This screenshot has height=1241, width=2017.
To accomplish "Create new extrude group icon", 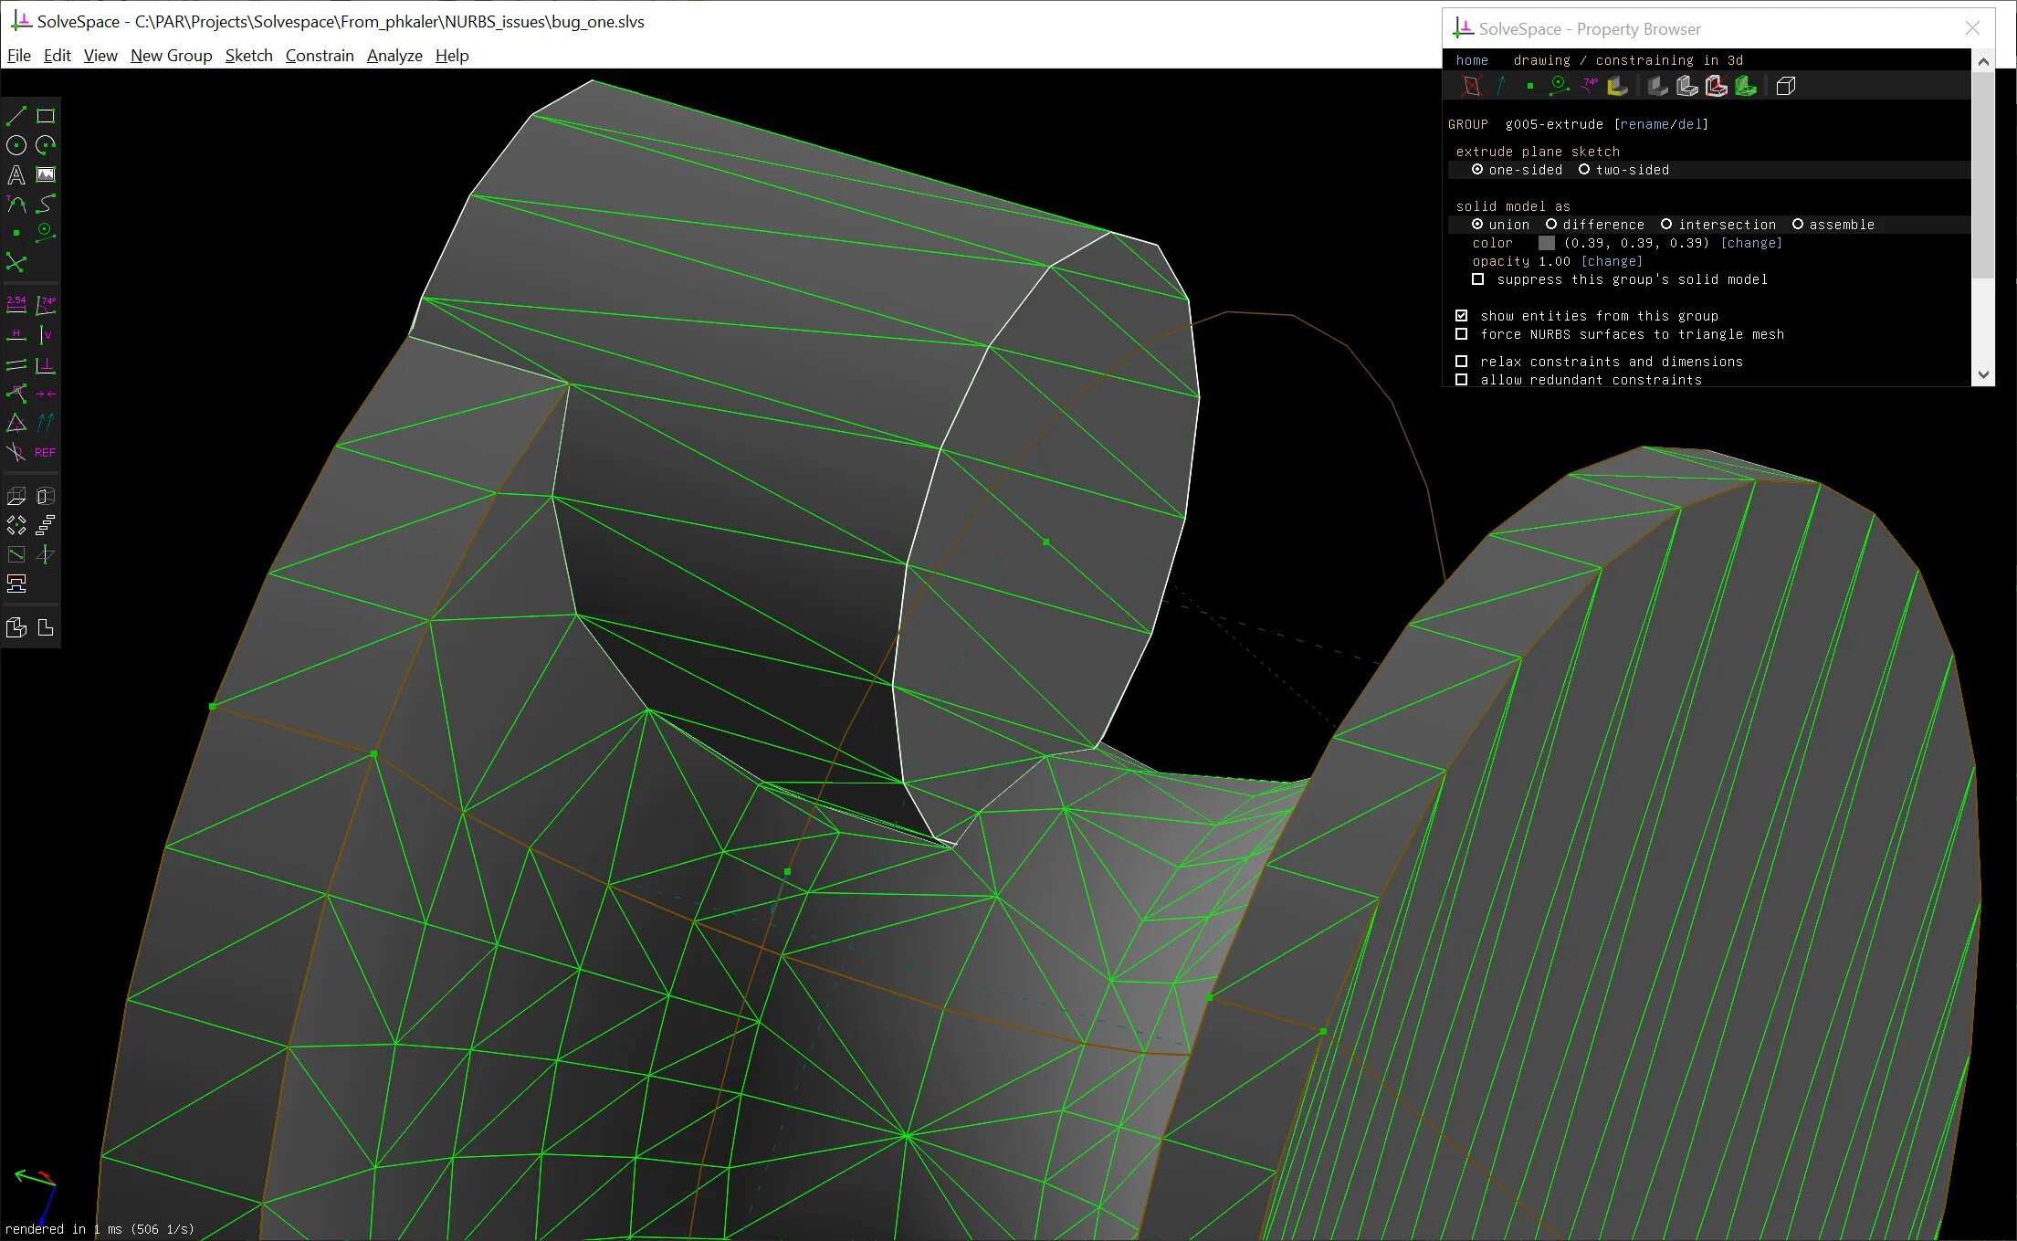I will point(16,496).
